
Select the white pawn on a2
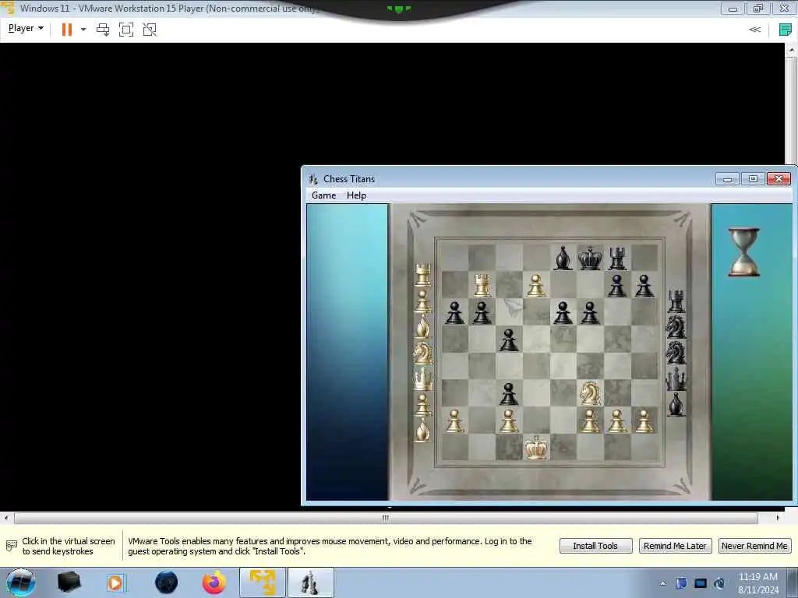[454, 421]
